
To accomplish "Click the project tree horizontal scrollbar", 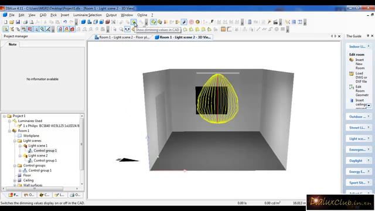I will click(35, 189).
